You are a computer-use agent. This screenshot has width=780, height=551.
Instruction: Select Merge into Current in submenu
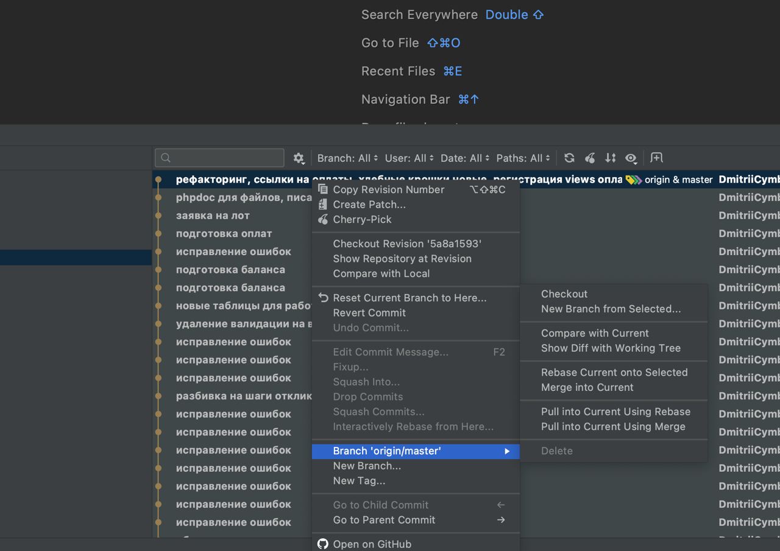587,387
